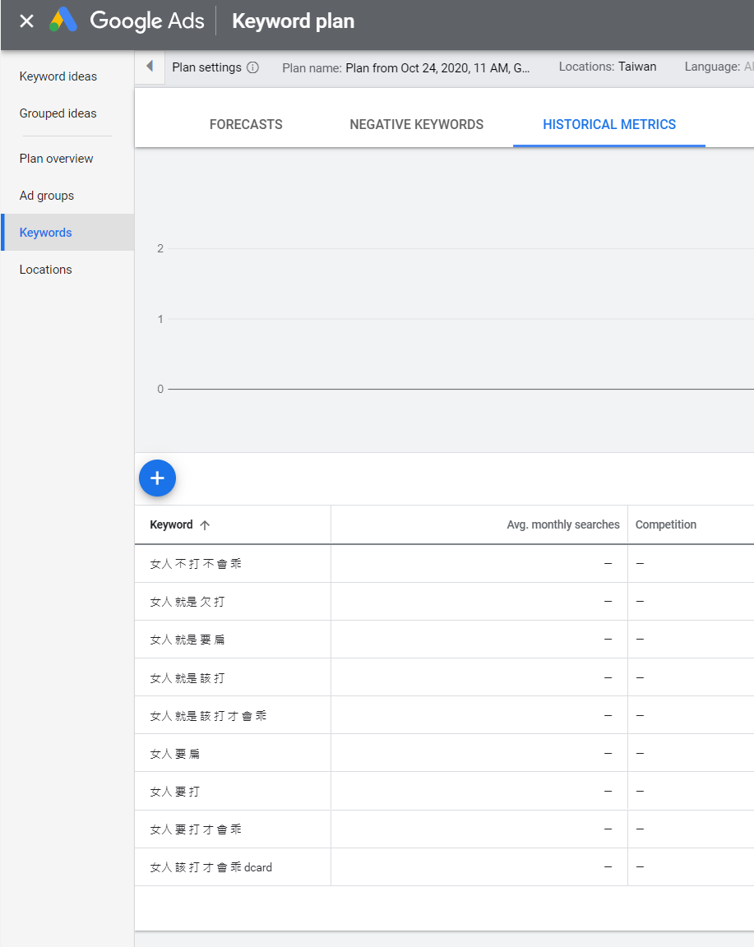Select Keywords in the left navigation
The height and width of the screenshot is (947, 754).
click(x=45, y=233)
